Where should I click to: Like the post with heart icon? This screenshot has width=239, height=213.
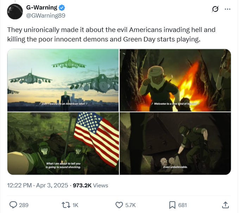pos(119,205)
